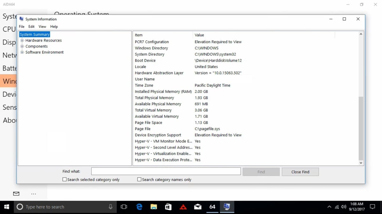This screenshot has height=214, width=382.
Task: Click inside the 'Find what' input field
Action: (166, 171)
